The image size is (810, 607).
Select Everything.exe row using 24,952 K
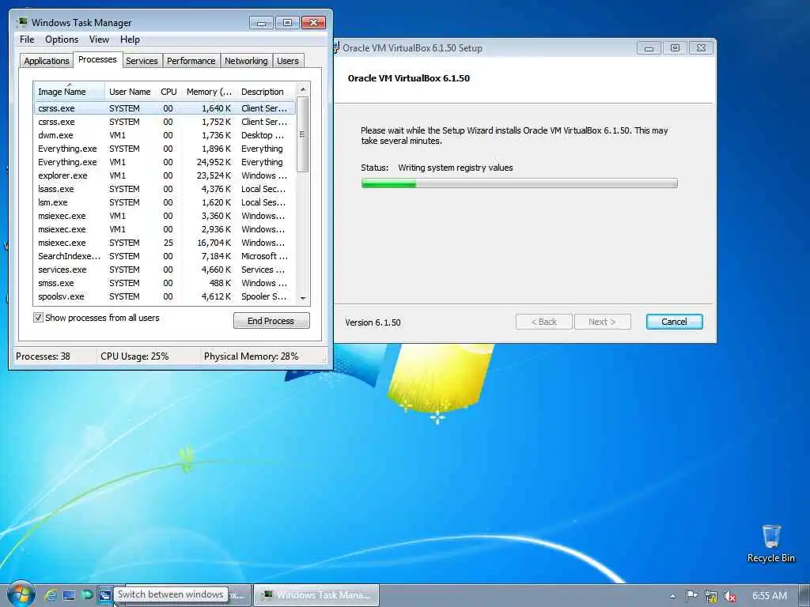point(165,162)
